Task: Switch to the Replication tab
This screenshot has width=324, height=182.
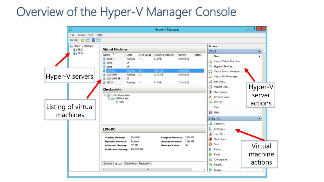Action: [144, 164]
